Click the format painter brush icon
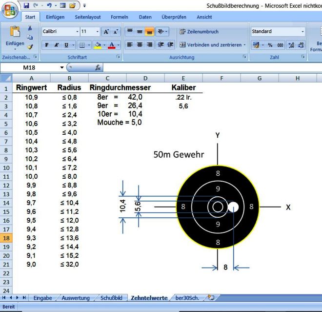The width and height of the screenshot is (322, 312). pyautogui.click(x=30, y=47)
